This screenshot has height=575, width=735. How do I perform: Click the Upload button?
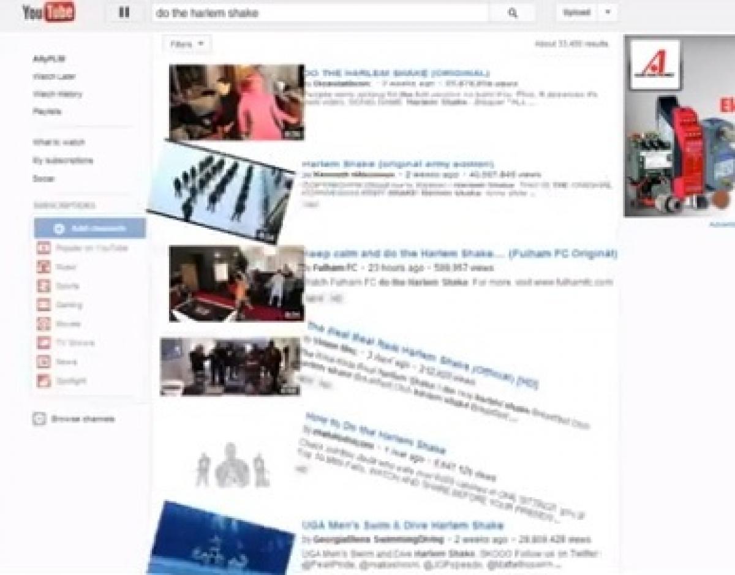point(576,13)
